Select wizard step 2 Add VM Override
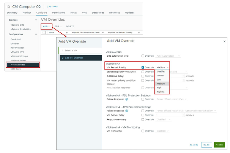This screenshot has width=230, height=153. [x=81, y=58]
